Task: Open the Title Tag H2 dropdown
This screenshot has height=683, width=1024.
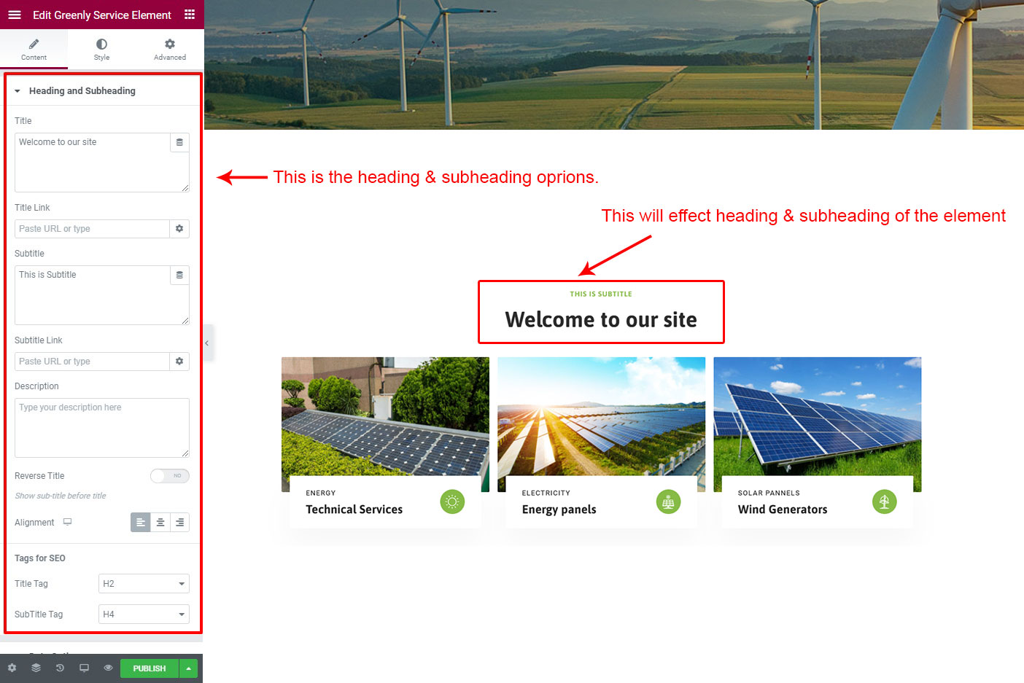Action: [144, 584]
